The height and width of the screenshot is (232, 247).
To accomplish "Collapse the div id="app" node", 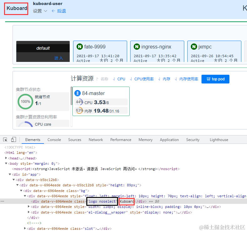I will click(10, 174).
